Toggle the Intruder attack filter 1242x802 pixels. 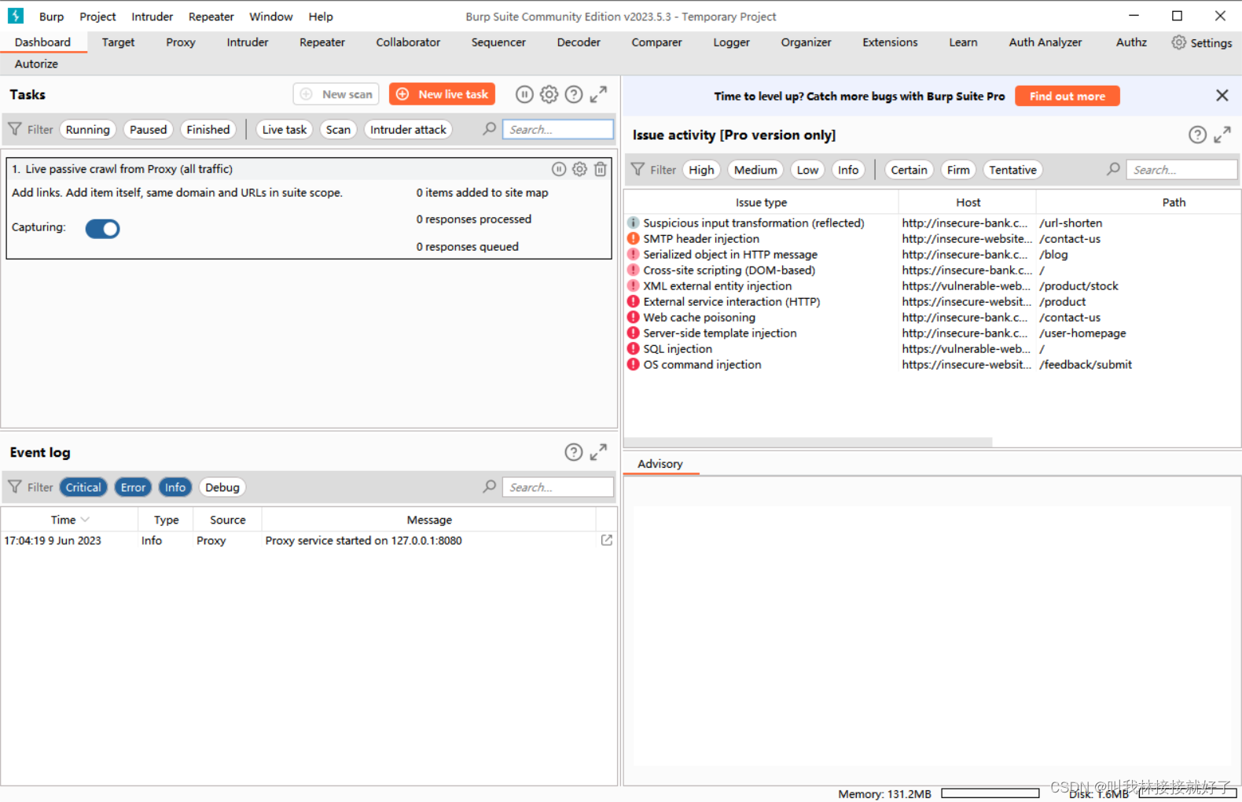408,130
